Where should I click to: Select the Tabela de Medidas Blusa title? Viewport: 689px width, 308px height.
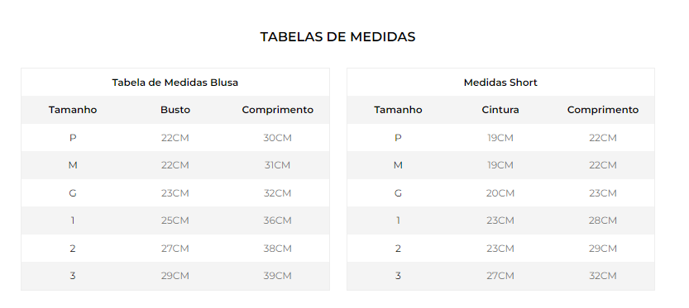175,83
